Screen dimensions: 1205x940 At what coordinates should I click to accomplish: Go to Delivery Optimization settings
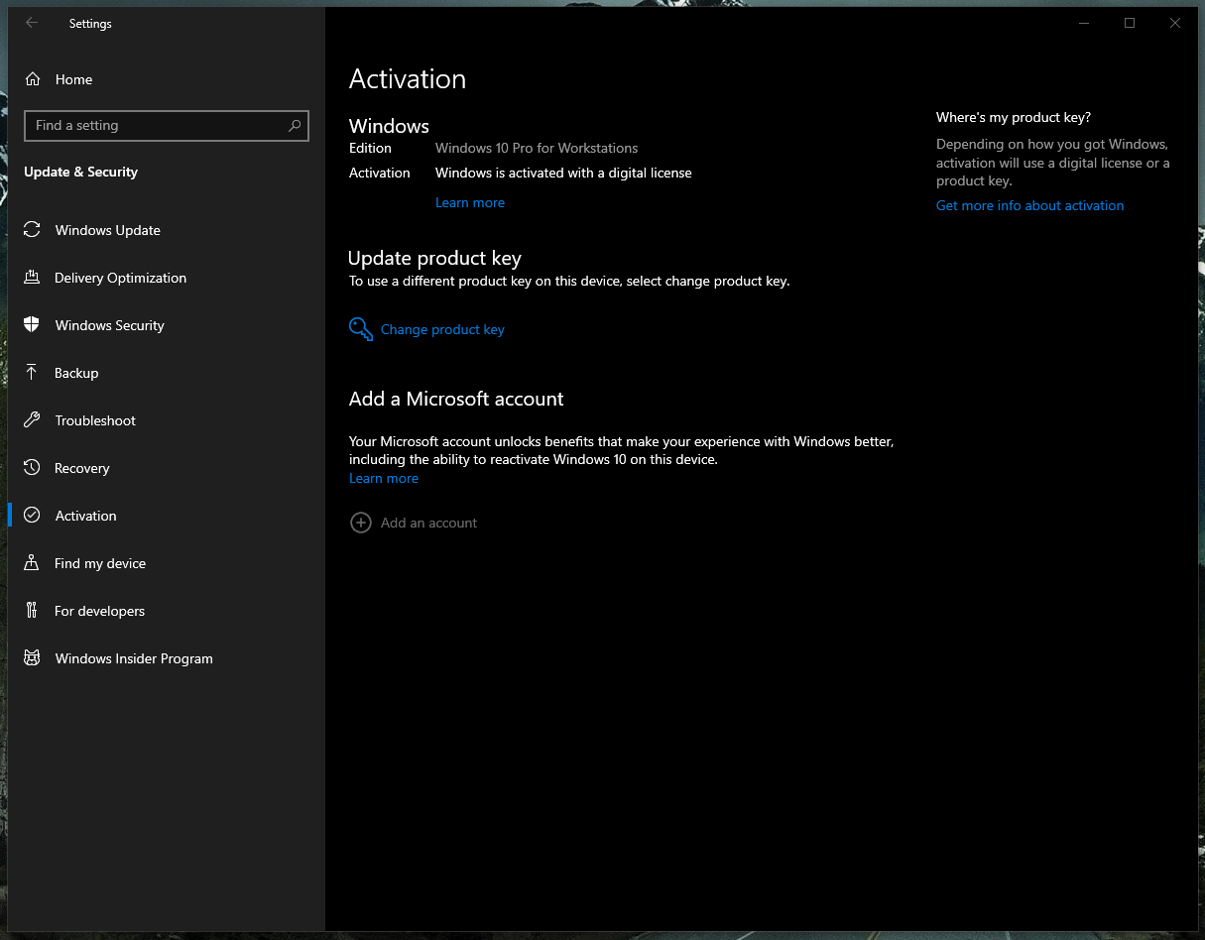(x=167, y=278)
